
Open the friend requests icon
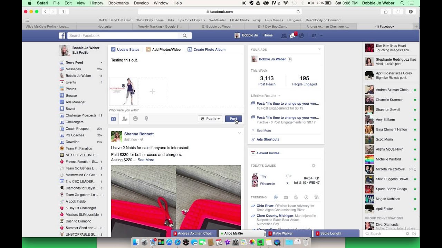tap(284, 35)
